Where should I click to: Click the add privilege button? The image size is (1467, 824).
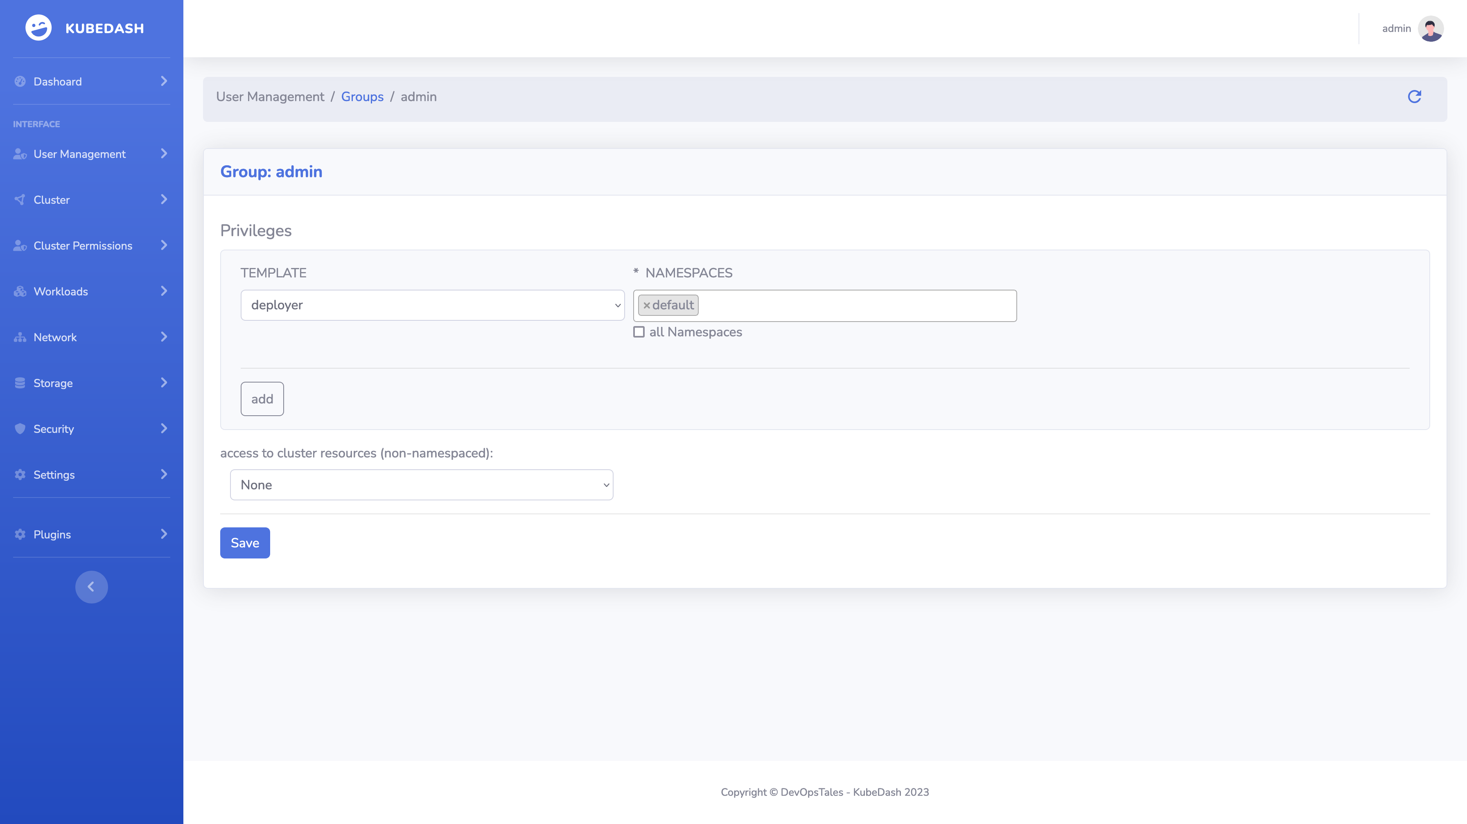tap(262, 399)
